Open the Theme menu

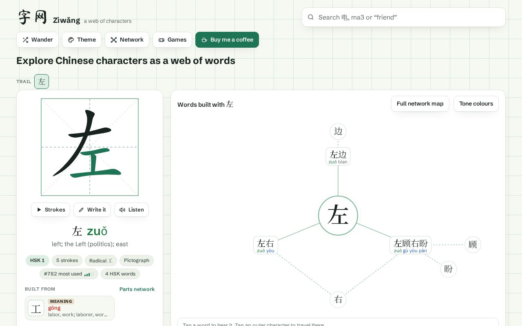tap(82, 40)
